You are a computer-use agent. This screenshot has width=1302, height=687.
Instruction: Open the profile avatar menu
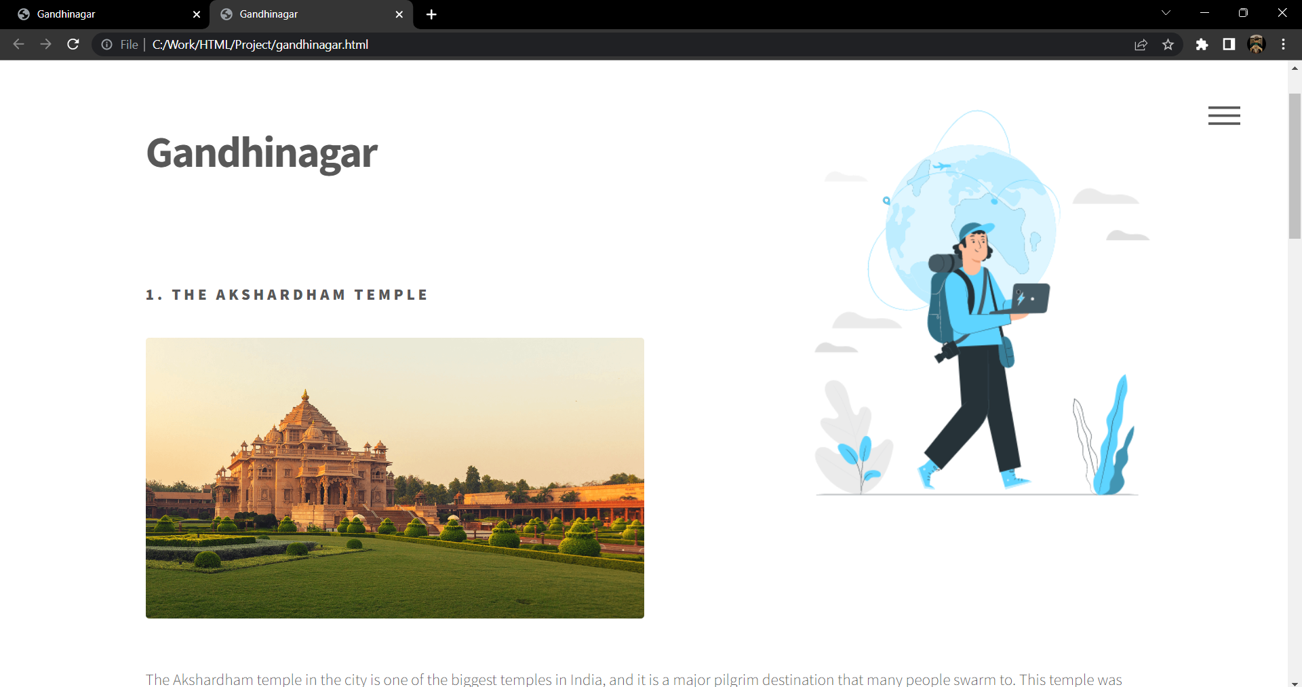pyautogui.click(x=1257, y=45)
